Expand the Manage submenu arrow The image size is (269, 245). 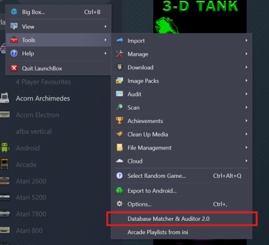tap(246, 54)
